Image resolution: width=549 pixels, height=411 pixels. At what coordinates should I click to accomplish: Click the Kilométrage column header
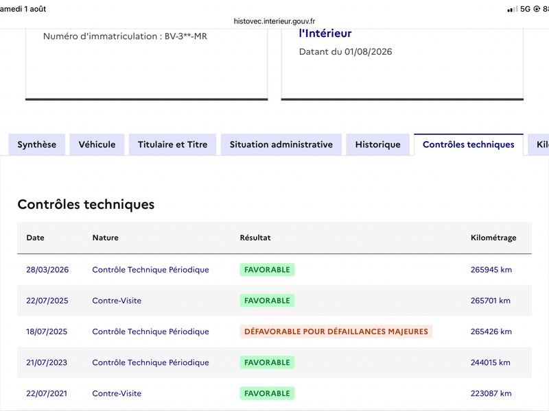(493, 238)
